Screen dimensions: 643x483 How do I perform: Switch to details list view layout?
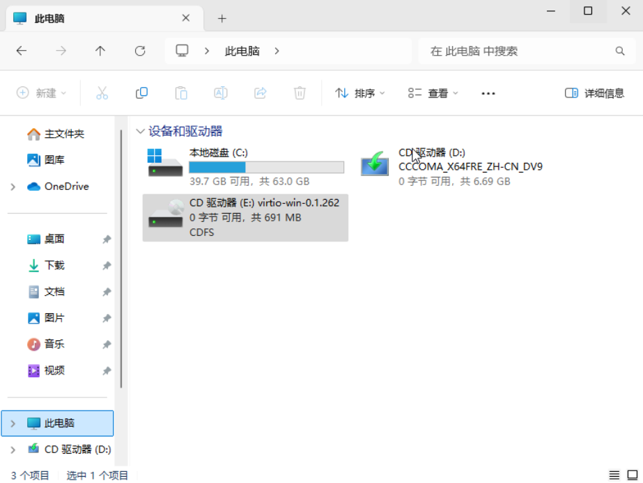click(614, 475)
